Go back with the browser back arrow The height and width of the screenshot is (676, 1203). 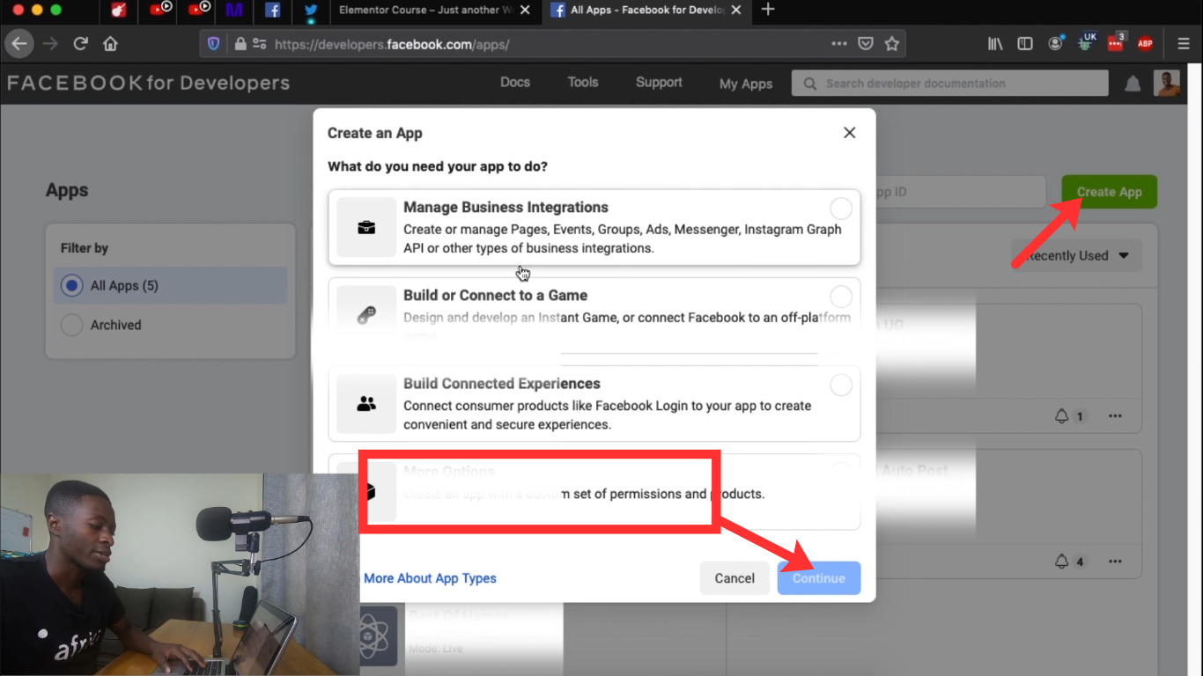19,43
